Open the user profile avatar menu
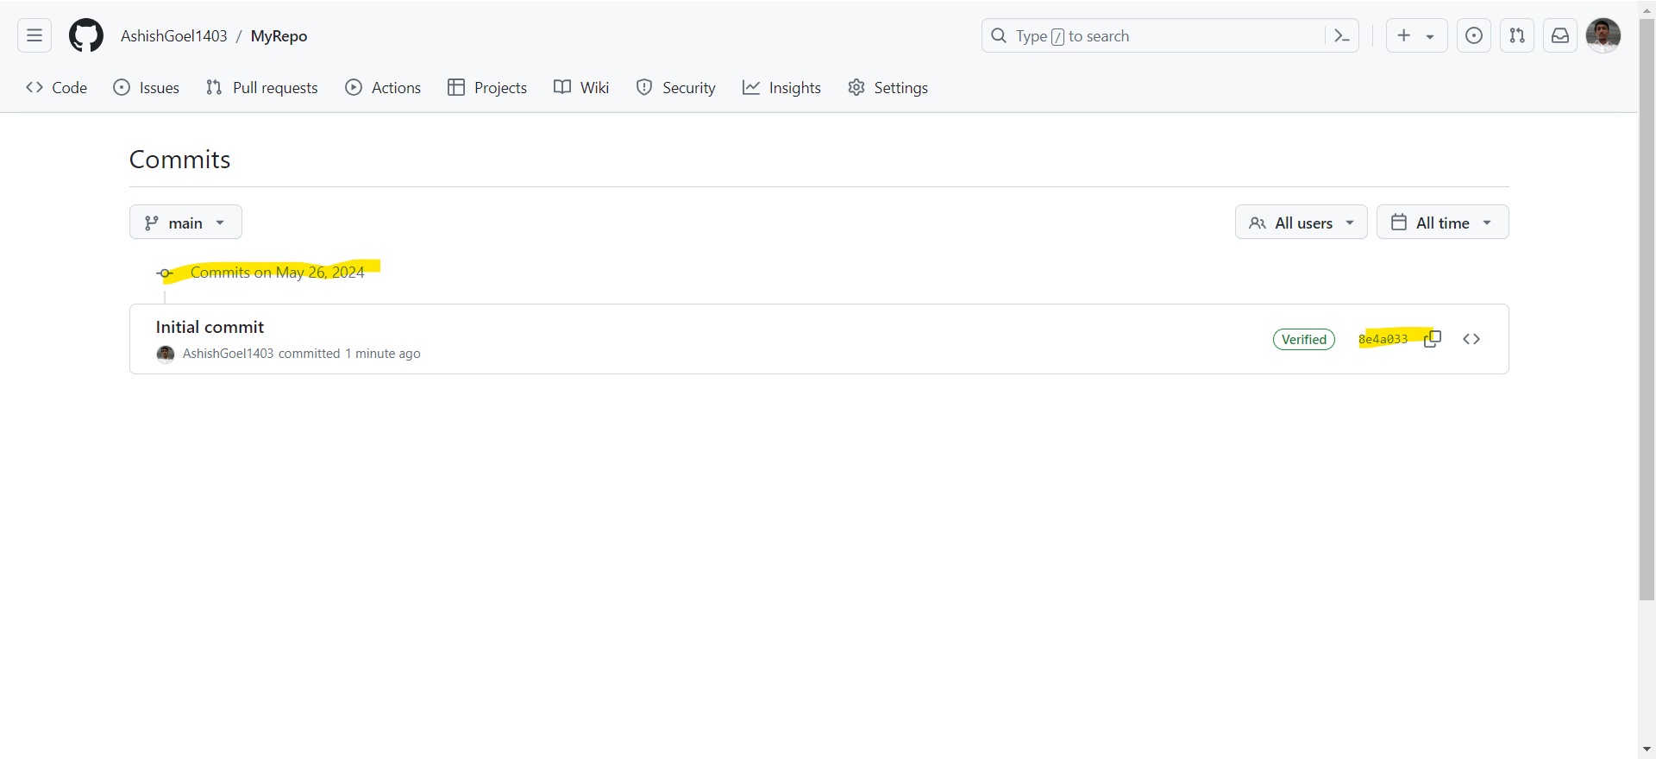 1603,35
